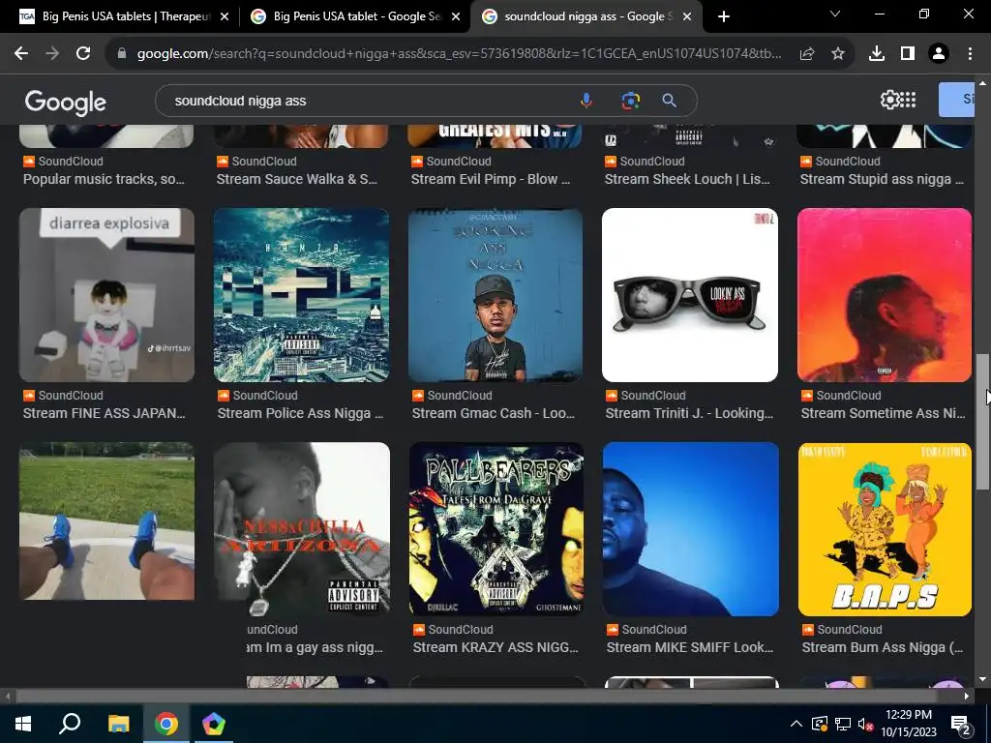Click the vertical scrollbar down arrow
This screenshot has height=743, width=991.
pos(982,680)
